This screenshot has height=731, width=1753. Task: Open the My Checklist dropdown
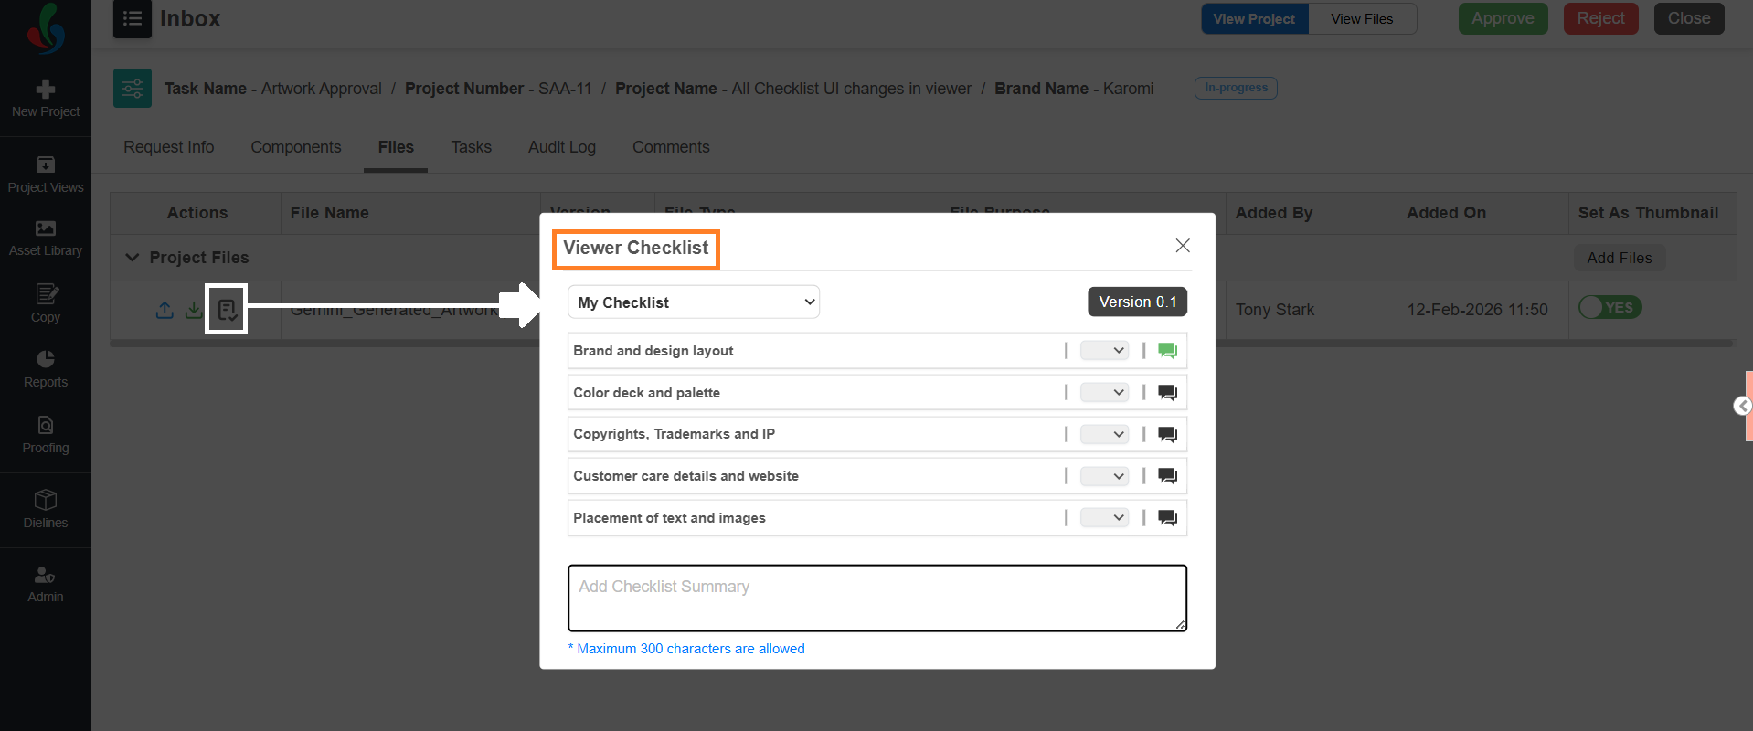(x=694, y=302)
